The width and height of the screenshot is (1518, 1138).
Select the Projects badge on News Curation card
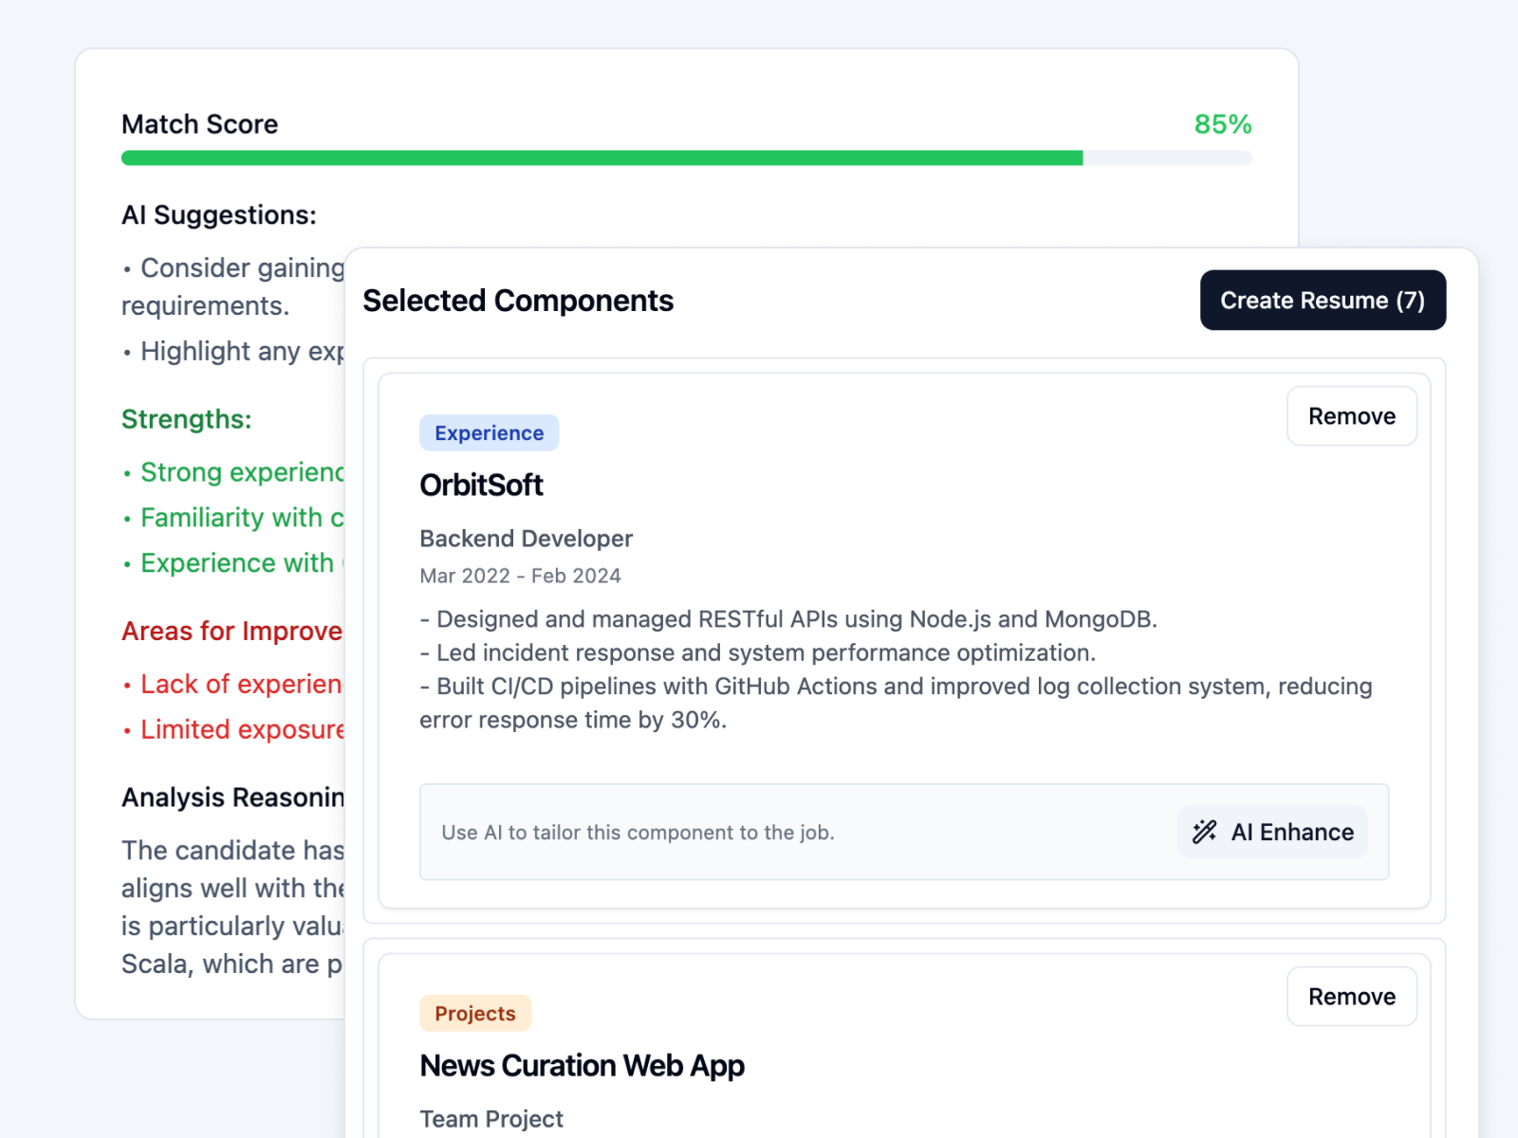(475, 1013)
